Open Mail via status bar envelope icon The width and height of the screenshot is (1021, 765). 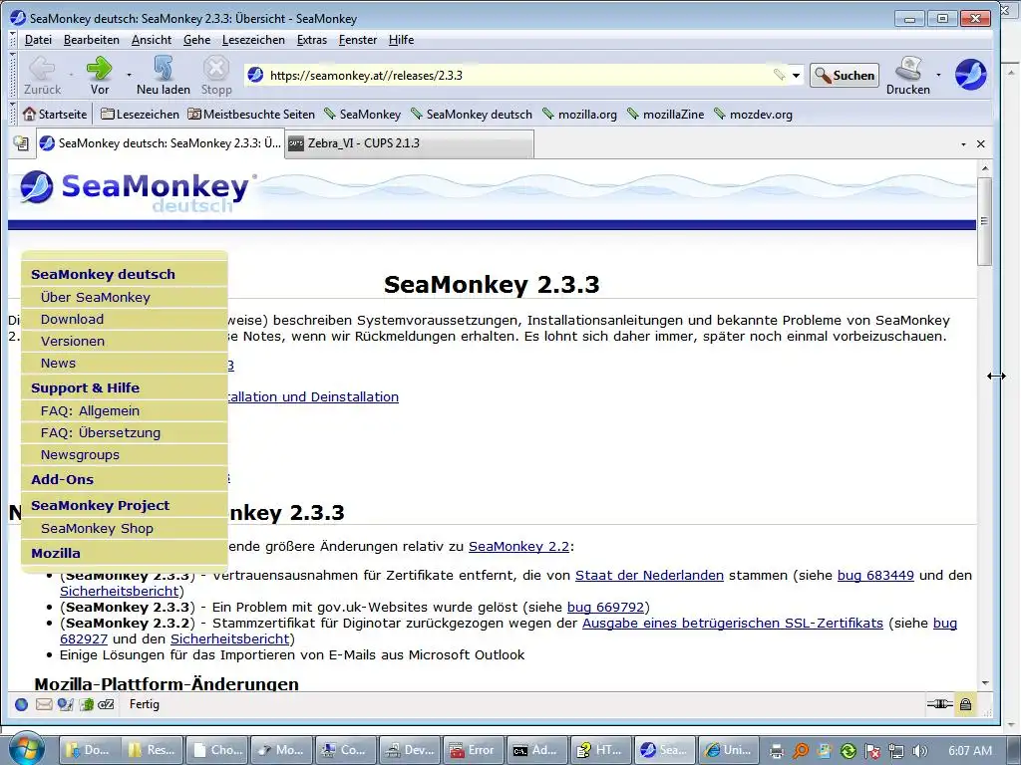coord(44,704)
